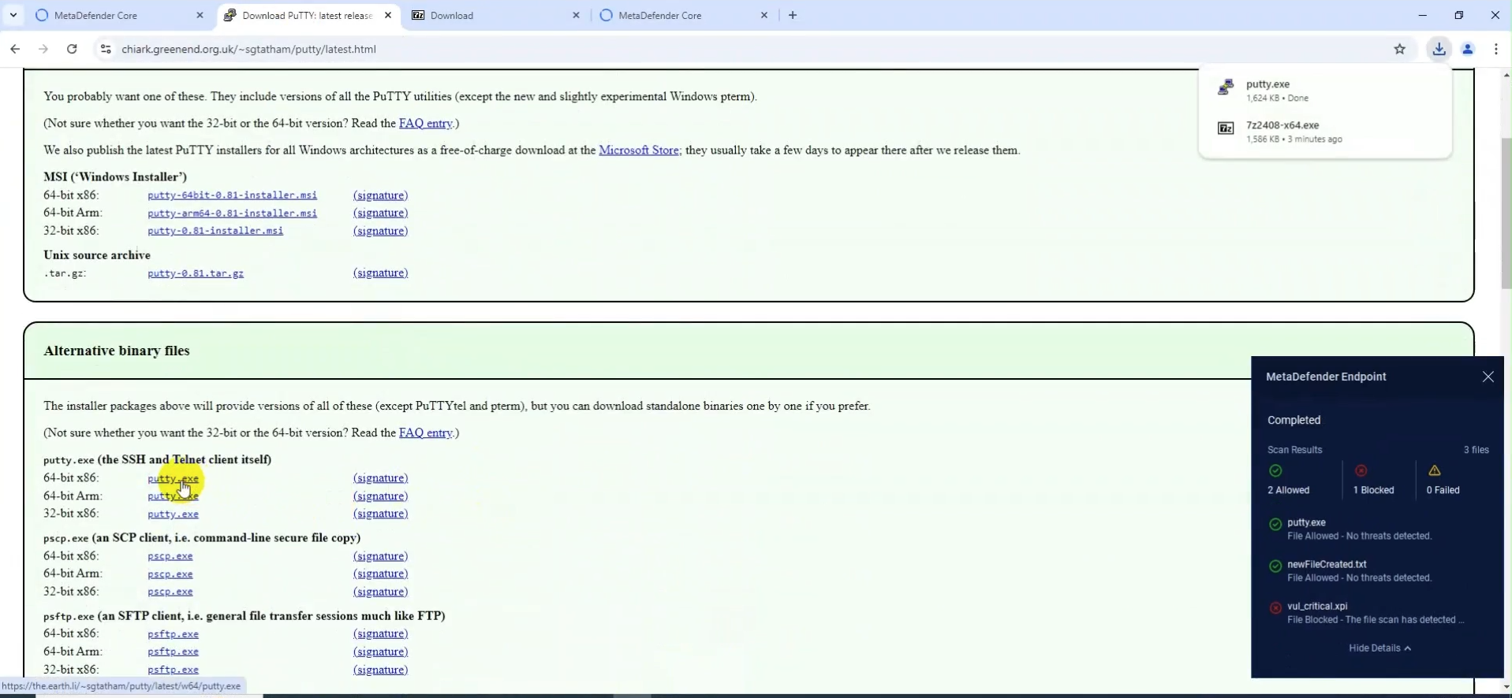The height and width of the screenshot is (698, 1512).
Task: Download putty-arm64-0.81-installer.msi
Action: 232,213
